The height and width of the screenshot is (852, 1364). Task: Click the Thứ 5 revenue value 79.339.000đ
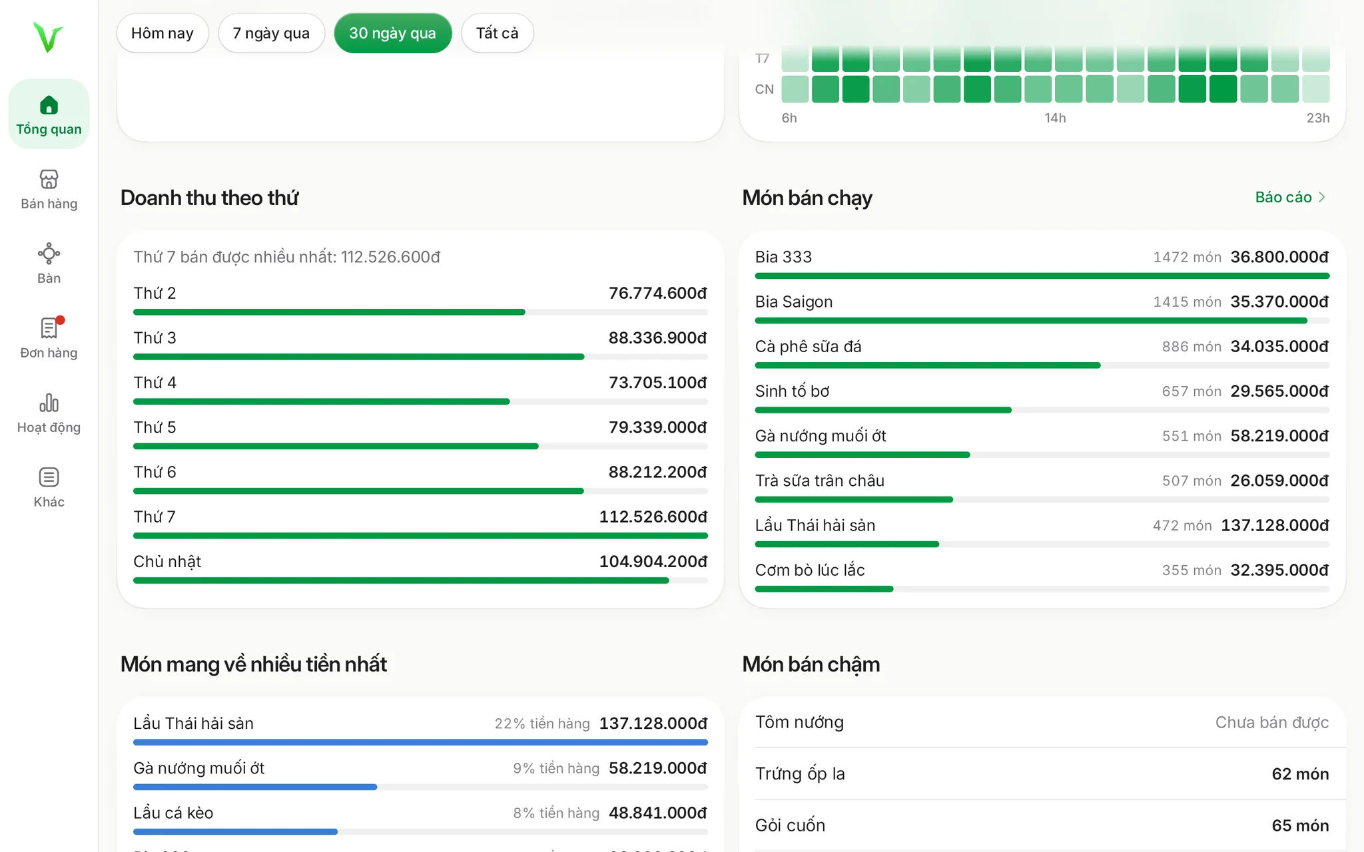pyautogui.click(x=657, y=427)
